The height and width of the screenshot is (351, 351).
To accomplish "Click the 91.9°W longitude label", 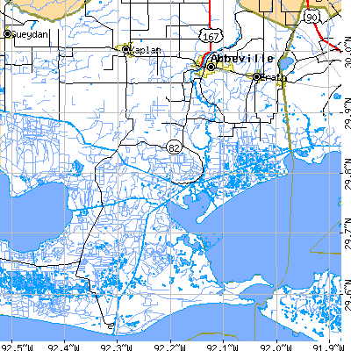I will [x=329, y=347].
